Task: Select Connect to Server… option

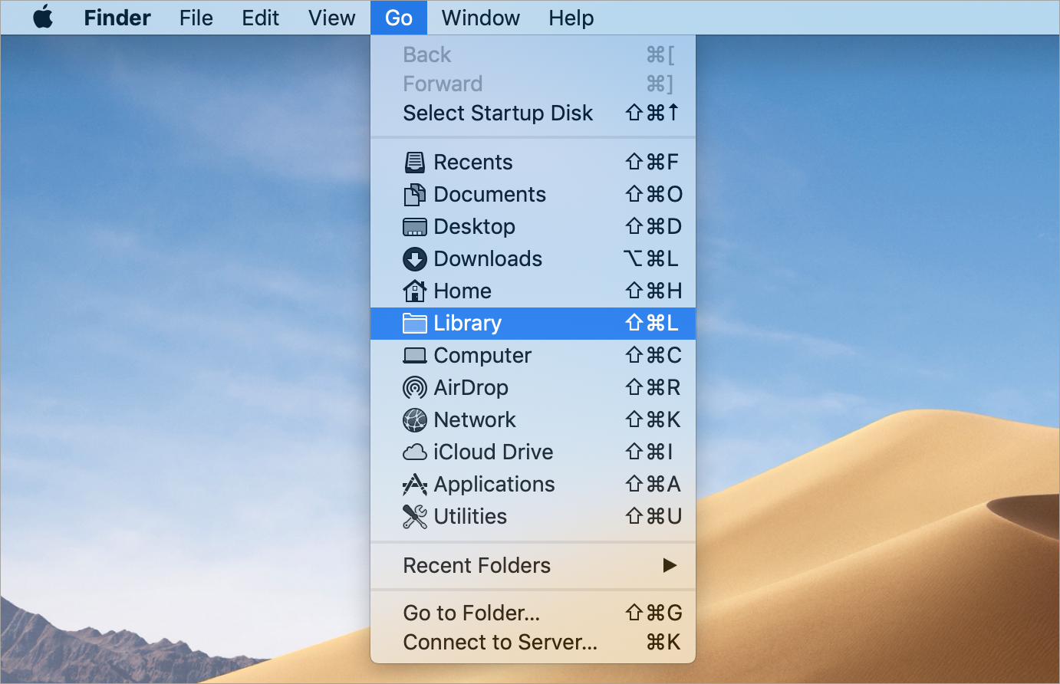Action: [x=500, y=643]
